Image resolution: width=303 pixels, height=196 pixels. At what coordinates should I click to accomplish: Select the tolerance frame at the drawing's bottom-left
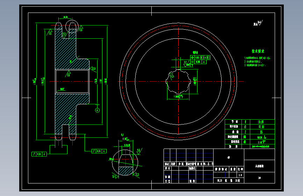point(39,154)
